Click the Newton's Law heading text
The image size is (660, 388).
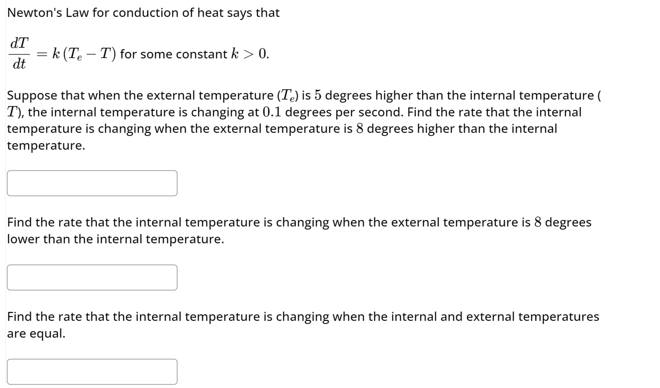[x=143, y=13]
